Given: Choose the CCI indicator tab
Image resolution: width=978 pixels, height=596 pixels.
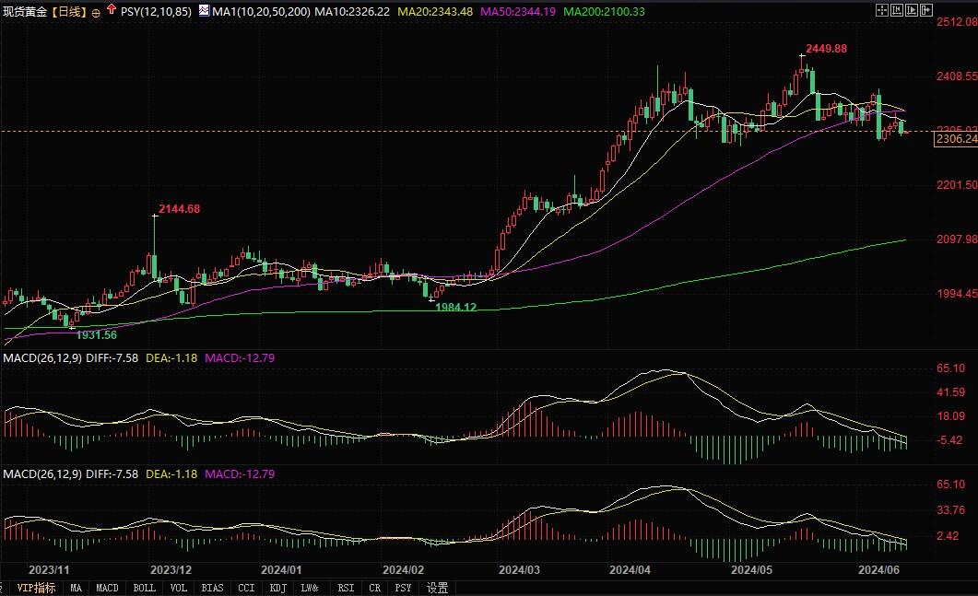Looking at the screenshot, I should 246,588.
